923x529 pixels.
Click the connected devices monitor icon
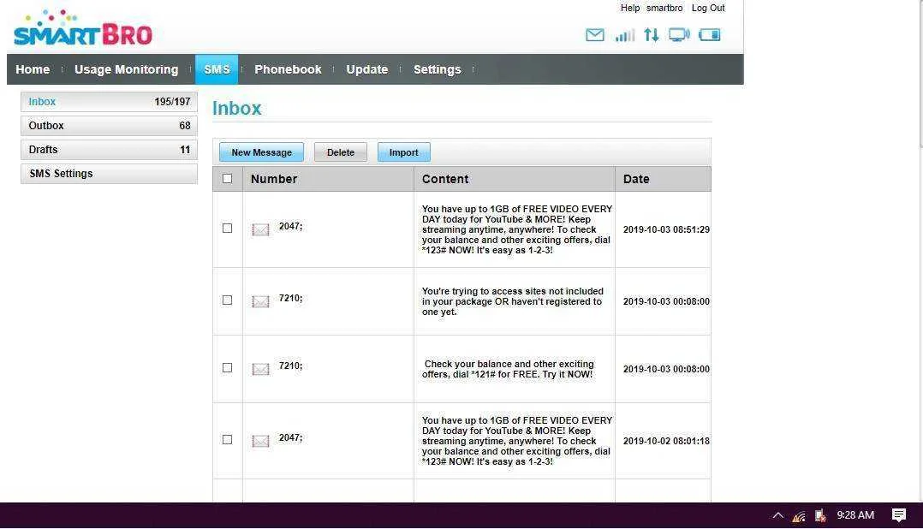click(679, 35)
